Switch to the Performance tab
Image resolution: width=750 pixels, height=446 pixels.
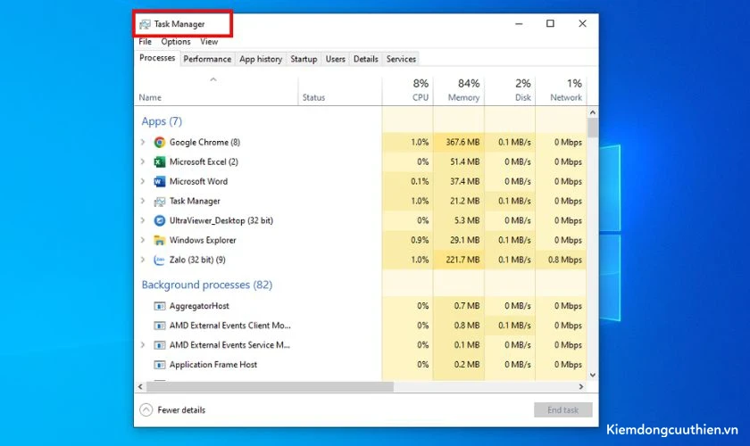(x=207, y=59)
